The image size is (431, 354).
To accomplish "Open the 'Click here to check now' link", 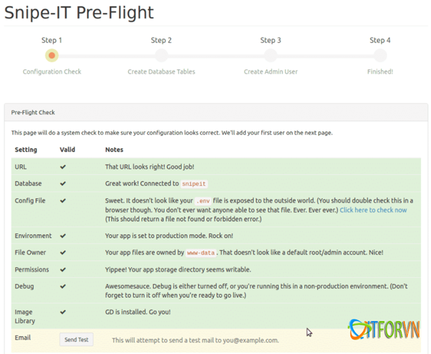I will coord(373,210).
